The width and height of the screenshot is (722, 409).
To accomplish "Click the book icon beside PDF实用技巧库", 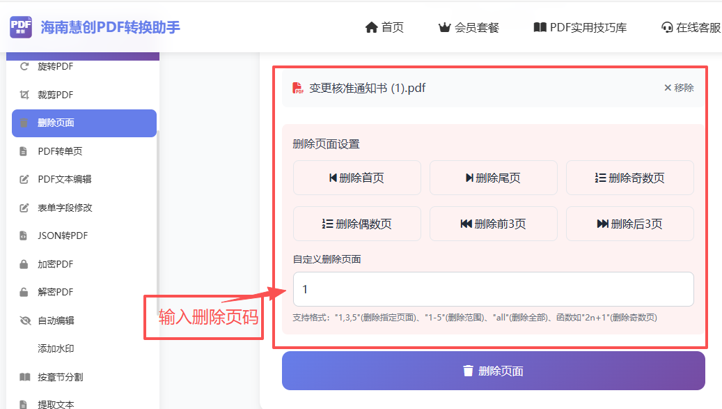I will point(540,27).
